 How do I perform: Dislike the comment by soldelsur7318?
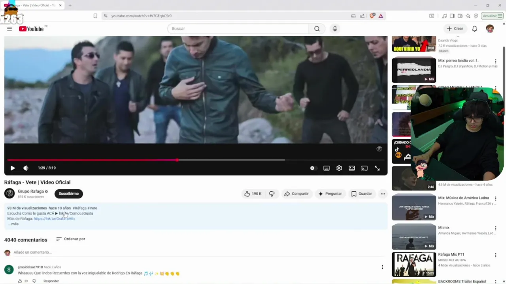[34, 281]
